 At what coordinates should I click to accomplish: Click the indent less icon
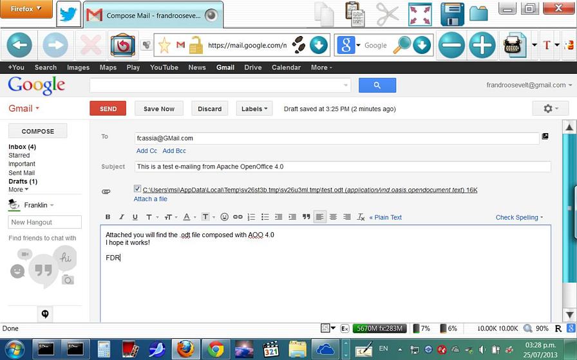pyautogui.click(x=279, y=217)
